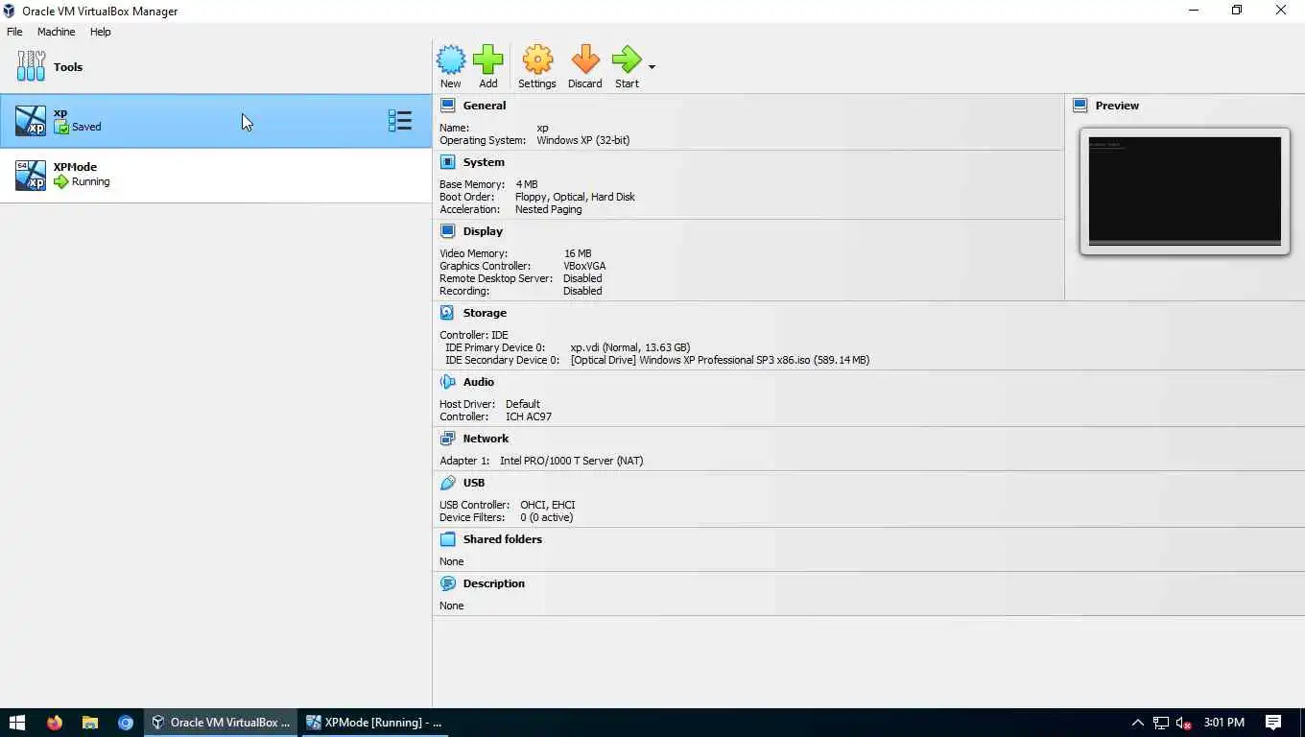The width and height of the screenshot is (1305, 737).
Task: Click the muted volume tray icon
Action: coord(1184,723)
